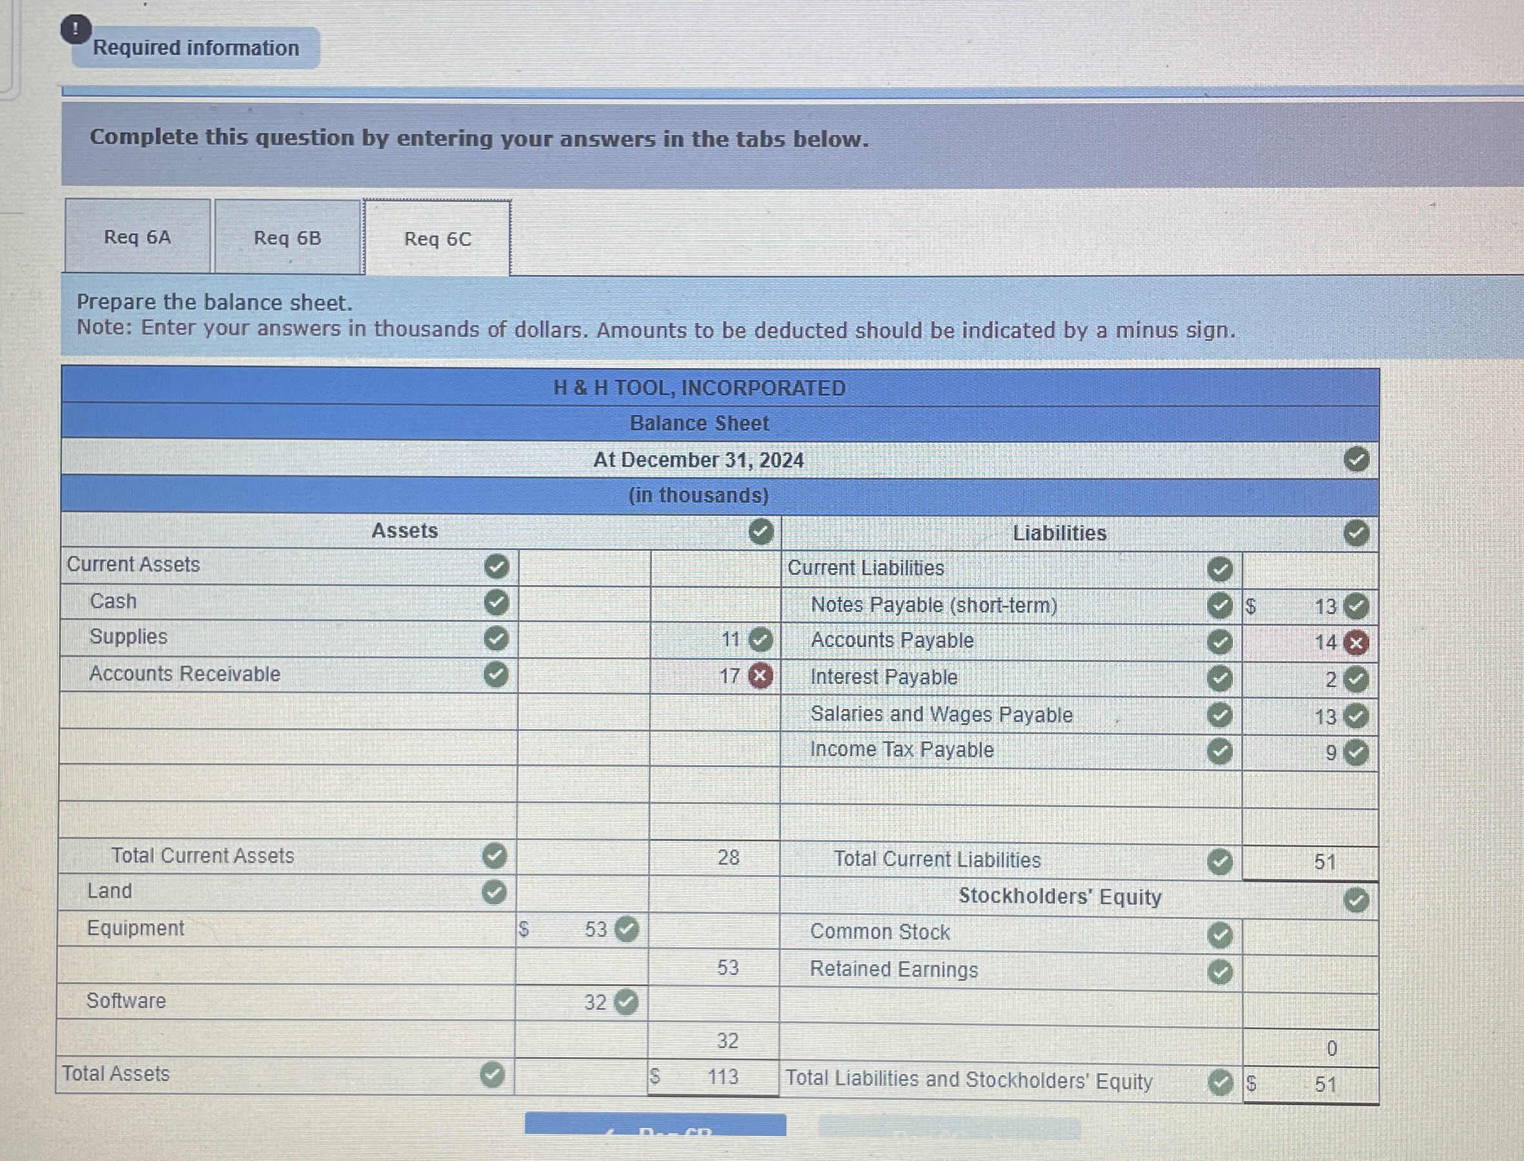Click the checkmark beside At December 31, 2024 header
This screenshot has height=1161, width=1524.
point(1357,460)
